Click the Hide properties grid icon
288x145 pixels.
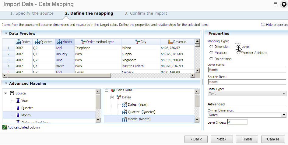(263, 25)
